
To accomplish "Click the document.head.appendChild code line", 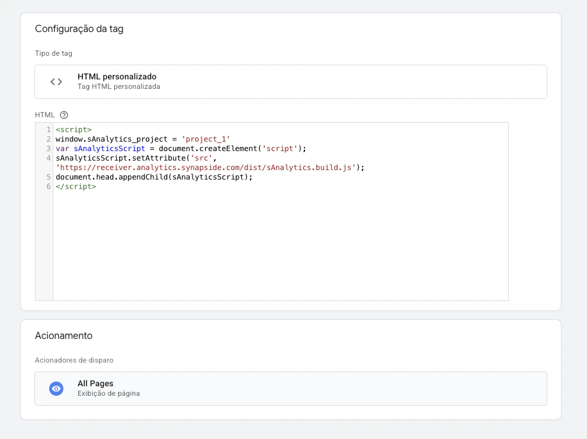I will click(x=154, y=177).
